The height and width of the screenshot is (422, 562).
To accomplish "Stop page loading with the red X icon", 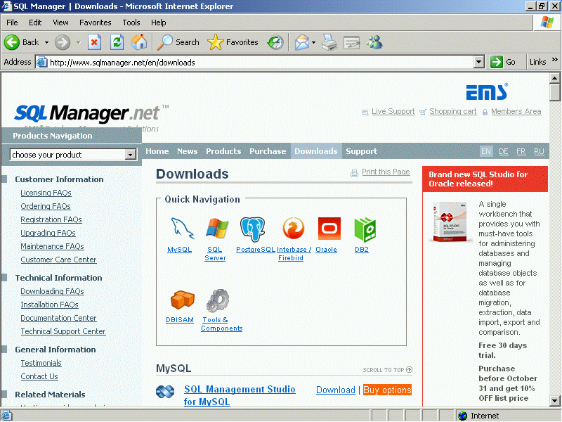I will pos(94,42).
